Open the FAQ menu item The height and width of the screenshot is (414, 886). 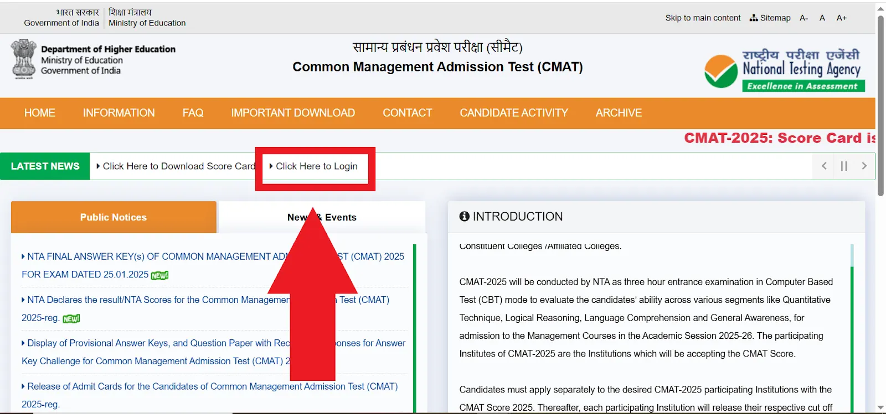pos(193,113)
